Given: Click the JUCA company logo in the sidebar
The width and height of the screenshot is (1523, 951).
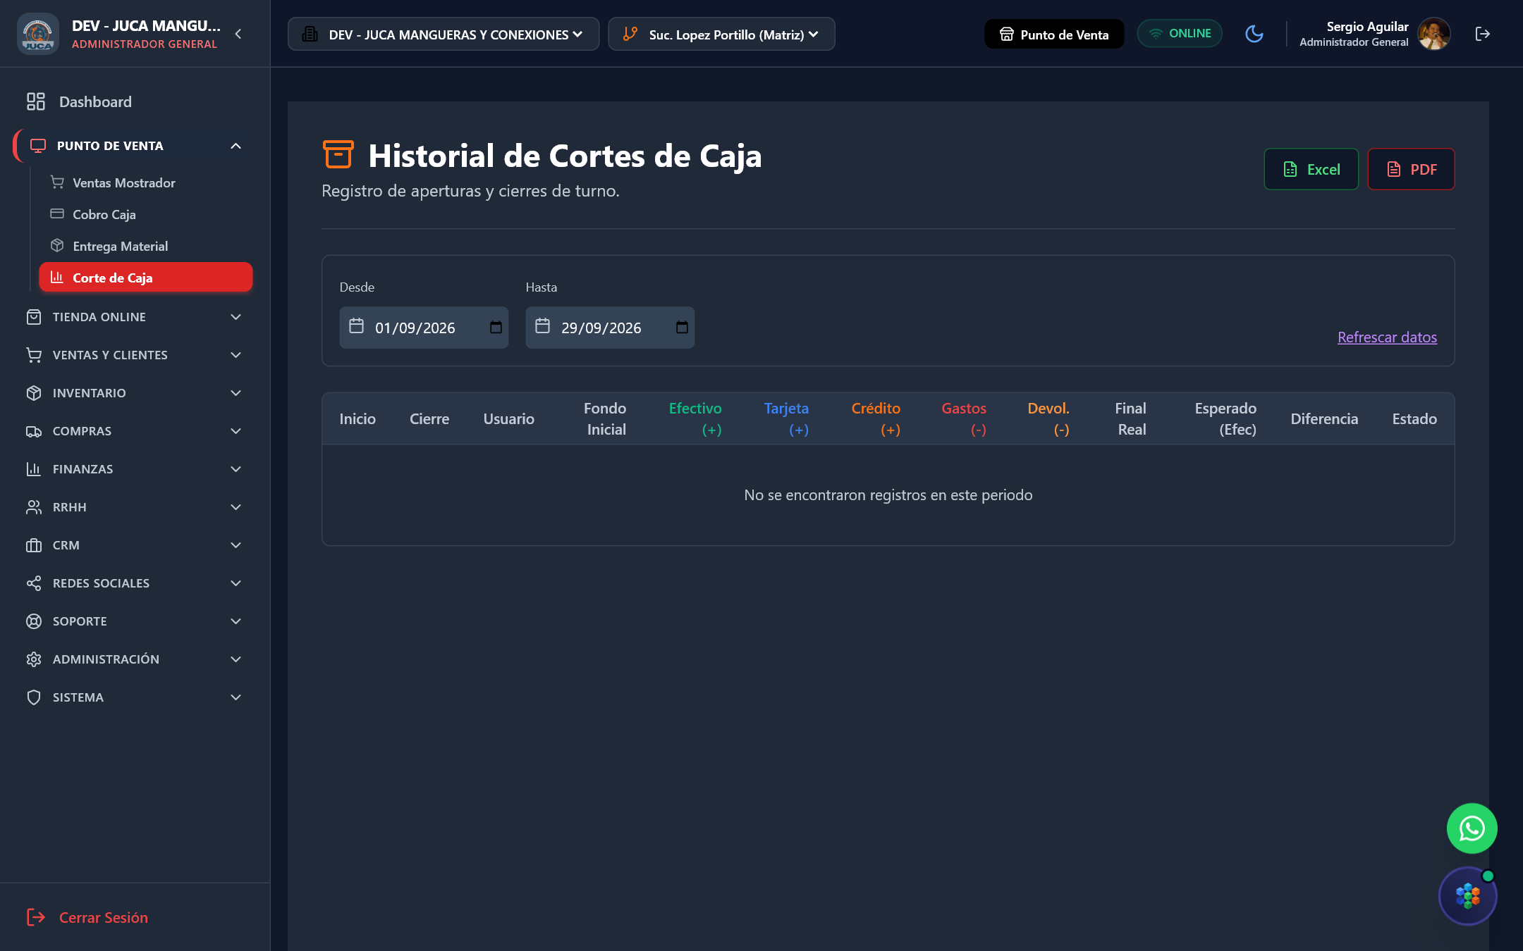Looking at the screenshot, I should coord(37,34).
